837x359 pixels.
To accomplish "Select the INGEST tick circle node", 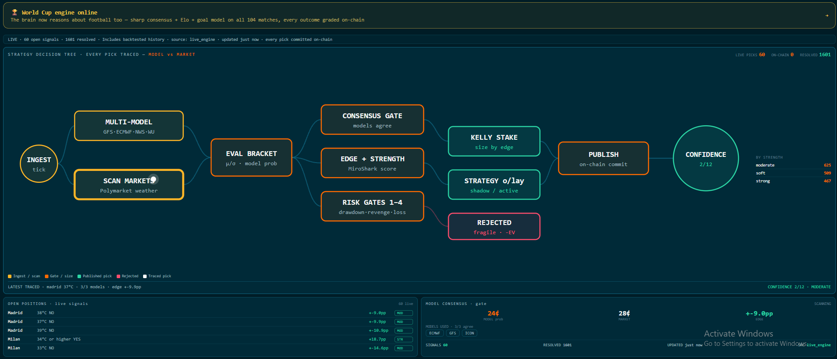I will click(39, 164).
